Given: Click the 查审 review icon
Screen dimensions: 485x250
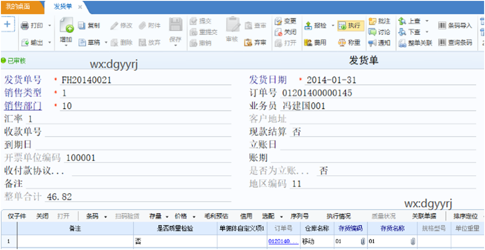Looking at the screenshot, I should click(x=249, y=26).
